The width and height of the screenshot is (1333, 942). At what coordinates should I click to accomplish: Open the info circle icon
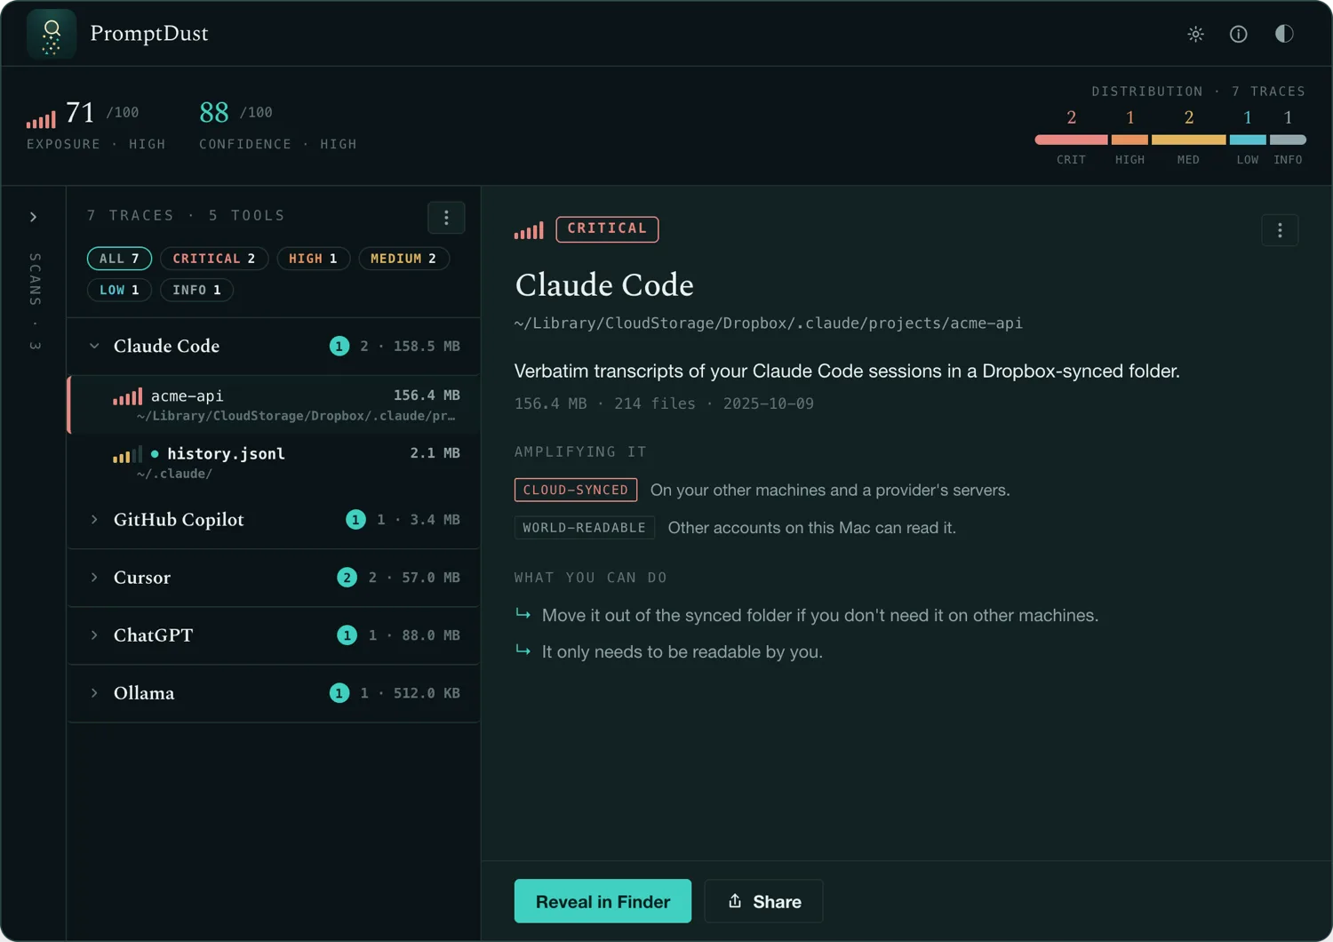(x=1238, y=34)
